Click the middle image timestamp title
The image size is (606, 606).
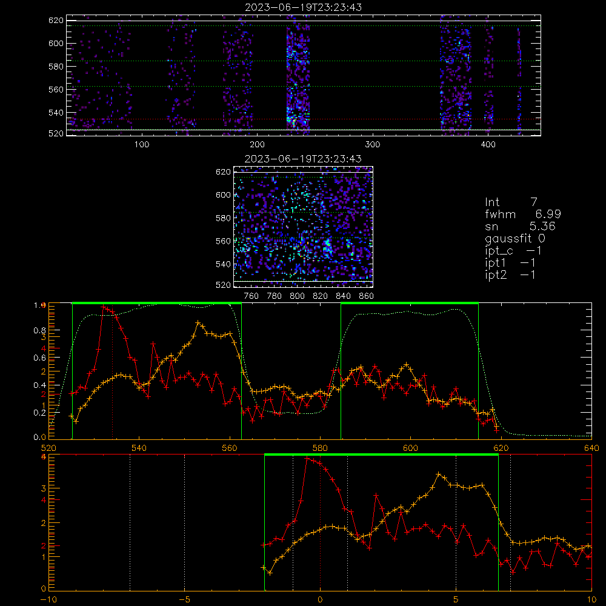click(304, 159)
